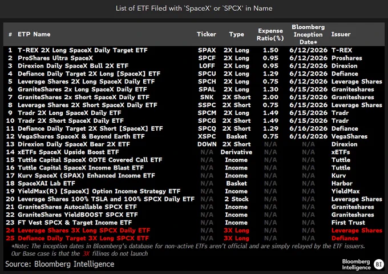Select red 'Leverage Shares 3X Long SPCX Daily ETF'
Viewport: 388px width, 274px height.
click(84, 231)
